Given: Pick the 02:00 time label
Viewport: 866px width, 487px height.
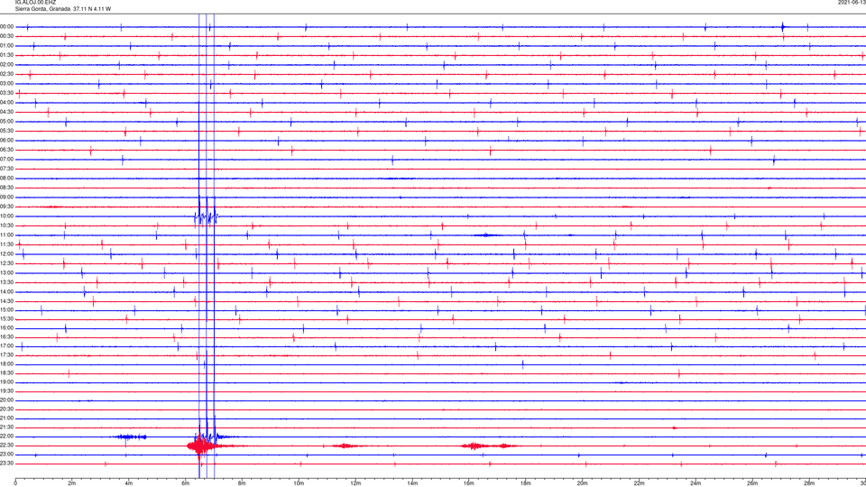Looking at the screenshot, I should 7,65.
